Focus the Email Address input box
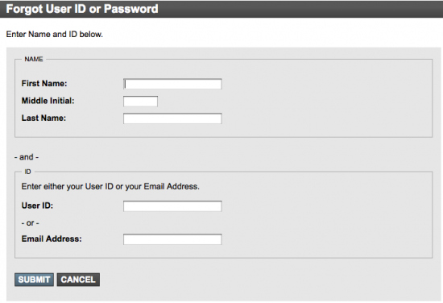The image size is (443, 303). 172,239
